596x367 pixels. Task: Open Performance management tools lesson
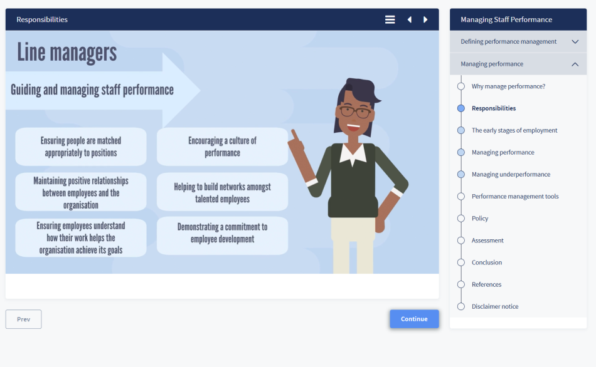tap(515, 196)
